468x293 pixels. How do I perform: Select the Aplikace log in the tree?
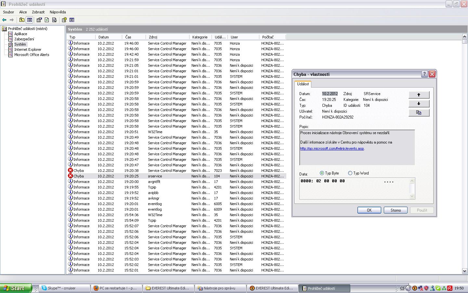20,34
